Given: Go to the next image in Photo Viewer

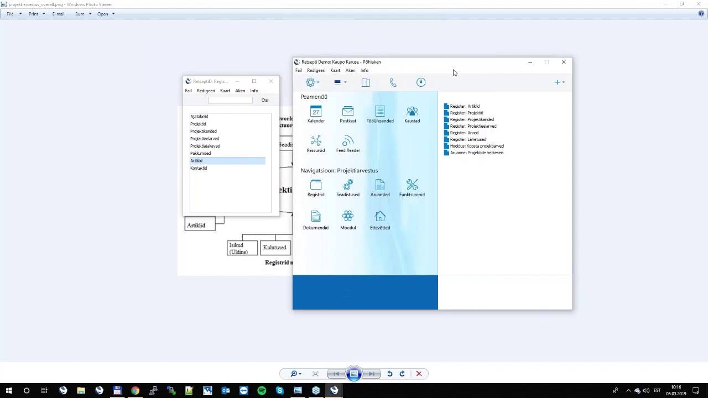Looking at the screenshot, I should pyautogui.click(x=372, y=374).
